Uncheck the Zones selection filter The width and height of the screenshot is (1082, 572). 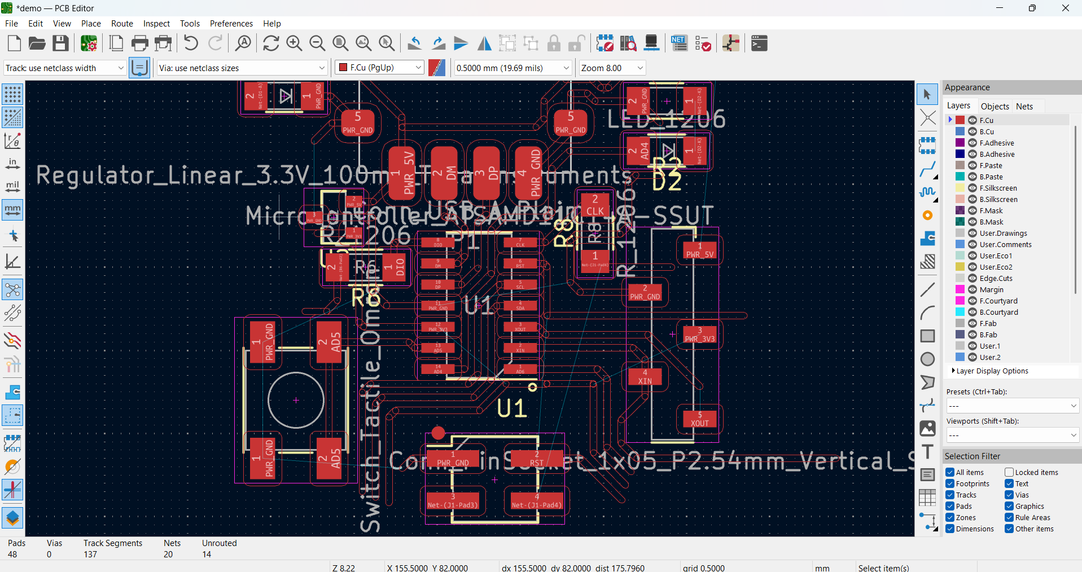[x=950, y=517]
